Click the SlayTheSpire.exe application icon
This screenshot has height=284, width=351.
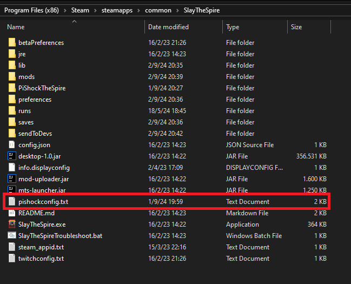pos(12,224)
